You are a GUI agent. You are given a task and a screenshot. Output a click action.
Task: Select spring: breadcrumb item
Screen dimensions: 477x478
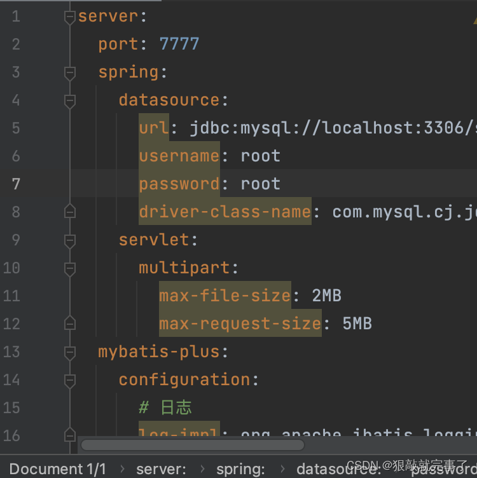240,469
